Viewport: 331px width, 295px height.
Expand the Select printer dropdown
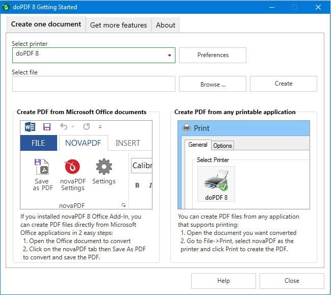coord(169,55)
